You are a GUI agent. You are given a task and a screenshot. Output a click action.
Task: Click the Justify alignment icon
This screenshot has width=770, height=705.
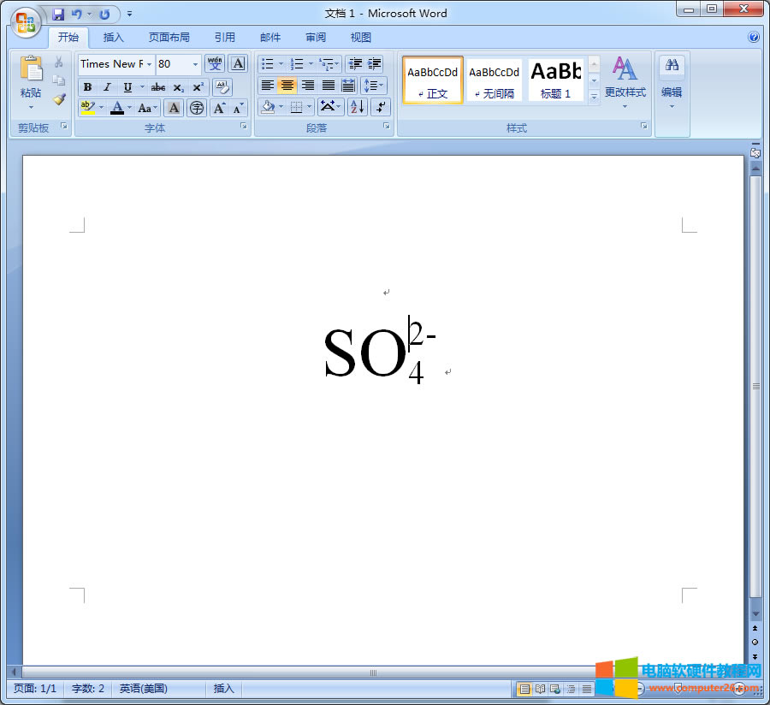click(328, 86)
